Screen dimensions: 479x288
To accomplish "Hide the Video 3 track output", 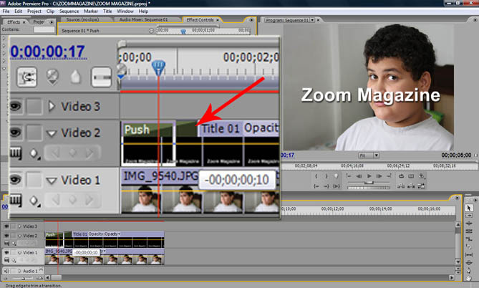I will [x=14, y=107].
